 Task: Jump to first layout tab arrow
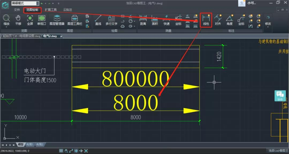coord(3,145)
